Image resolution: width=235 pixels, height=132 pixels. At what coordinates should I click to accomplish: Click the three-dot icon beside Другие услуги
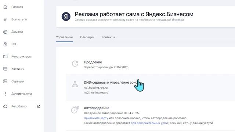pyautogui.click(x=5, y=94)
